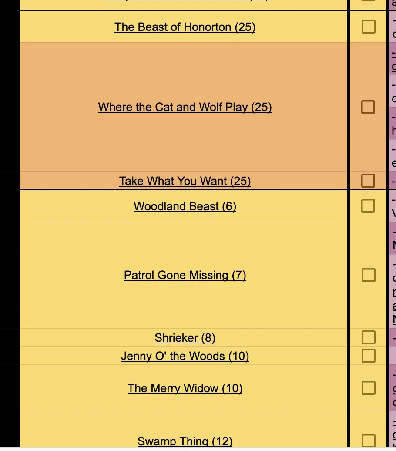The height and width of the screenshot is (451, 396).
Task: Open the Jenny O' the Woods hyperlink
Action: point(185,356)
